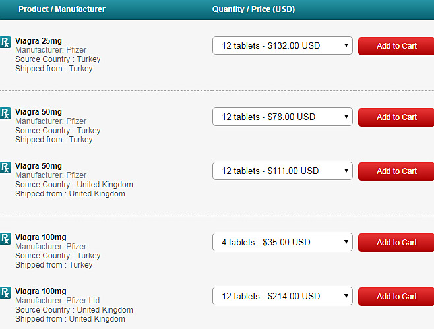This screenshot has width=434, height=329.
Task: Add Viagra 25mg to the cart
Action: [x=396, y=46]
